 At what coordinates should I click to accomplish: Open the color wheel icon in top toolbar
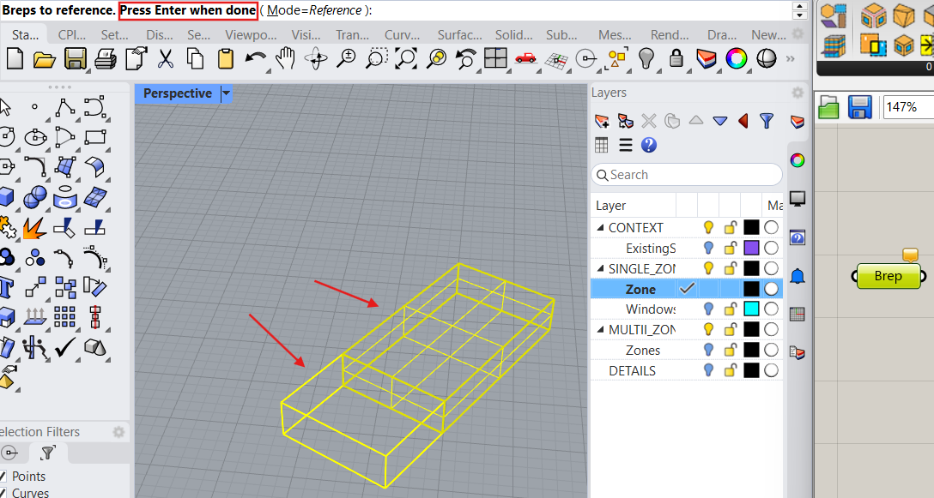pos(737,59)
